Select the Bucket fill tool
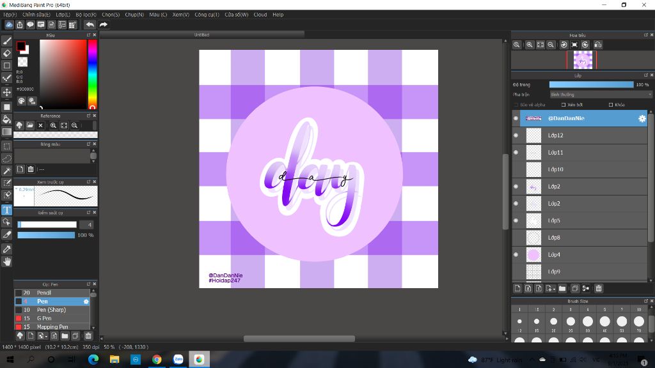 point(7,119)
